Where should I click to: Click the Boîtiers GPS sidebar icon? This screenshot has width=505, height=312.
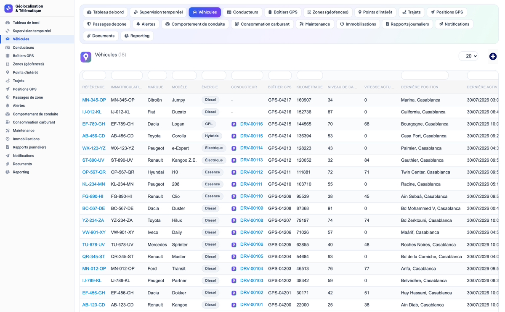click(8, 56)
